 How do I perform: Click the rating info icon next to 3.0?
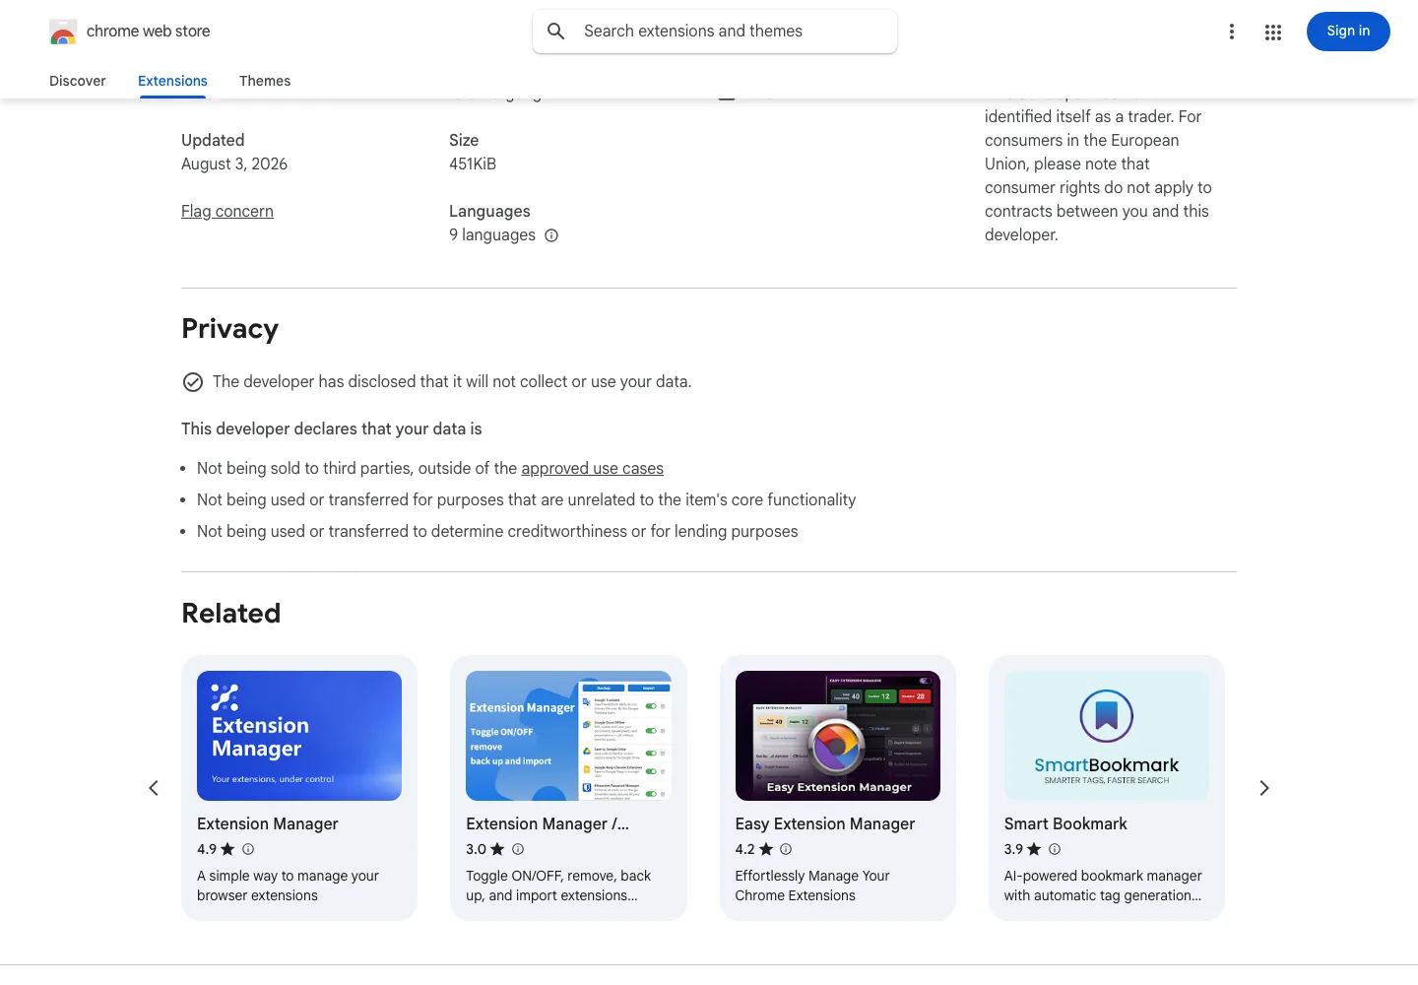point(518,849)
